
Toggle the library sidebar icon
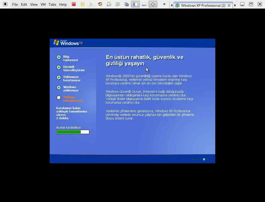(x=135, y=4)
